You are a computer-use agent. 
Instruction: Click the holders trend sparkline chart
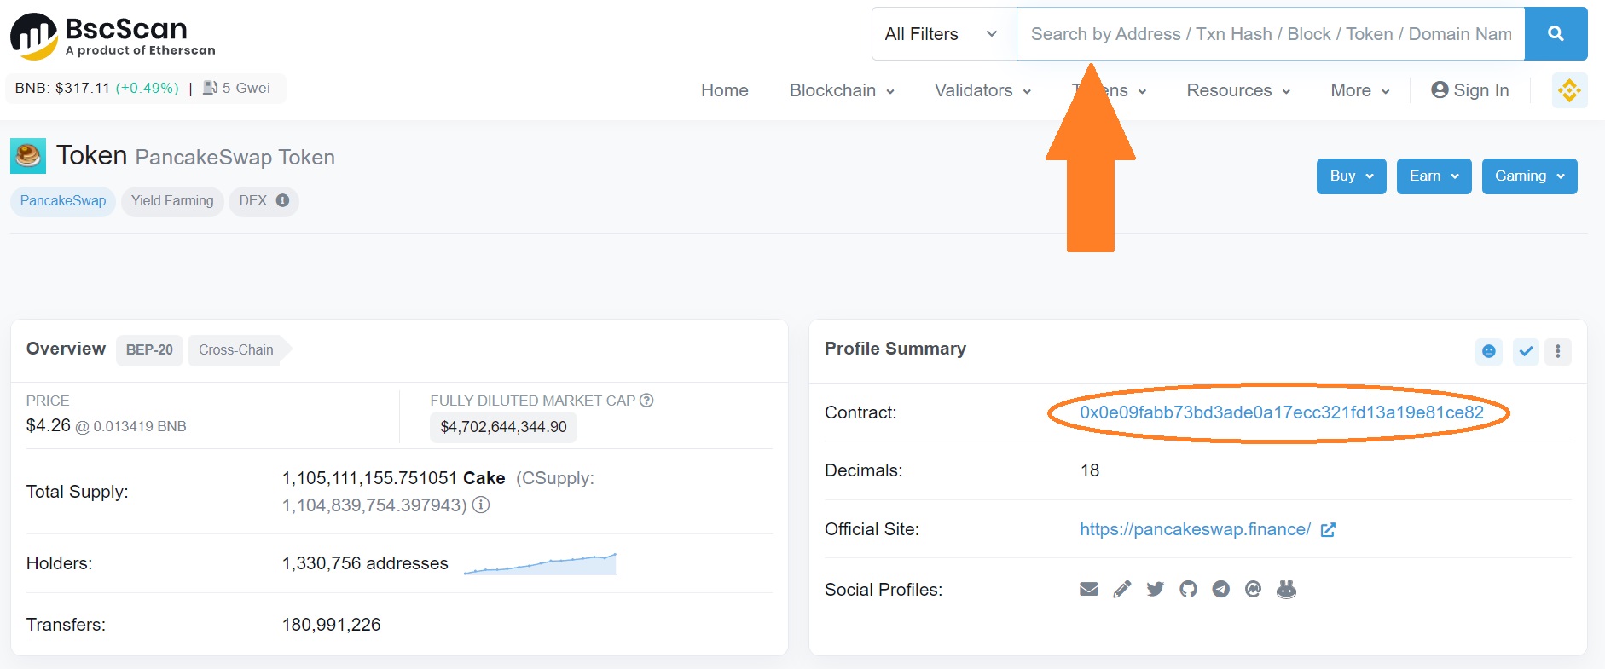pyautogui.click(x=541, y=563)
